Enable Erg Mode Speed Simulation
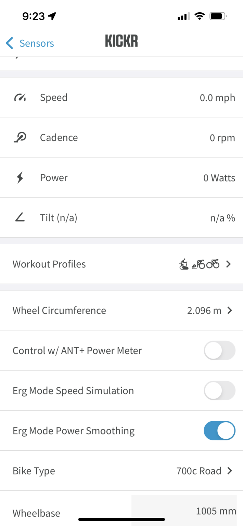Viewport: 243px width, 526px height. pos(219,390)
